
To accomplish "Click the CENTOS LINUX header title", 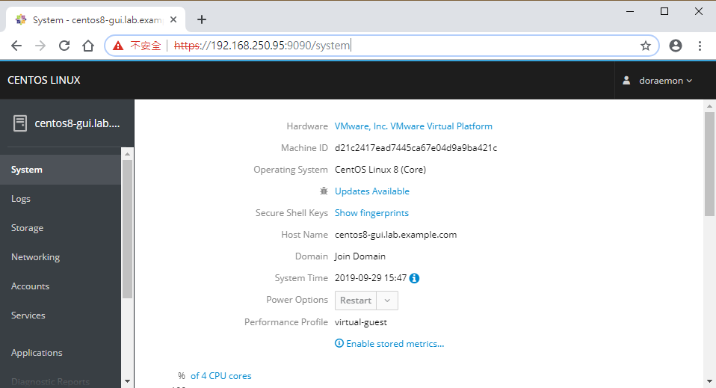I will tap(44, 80).
